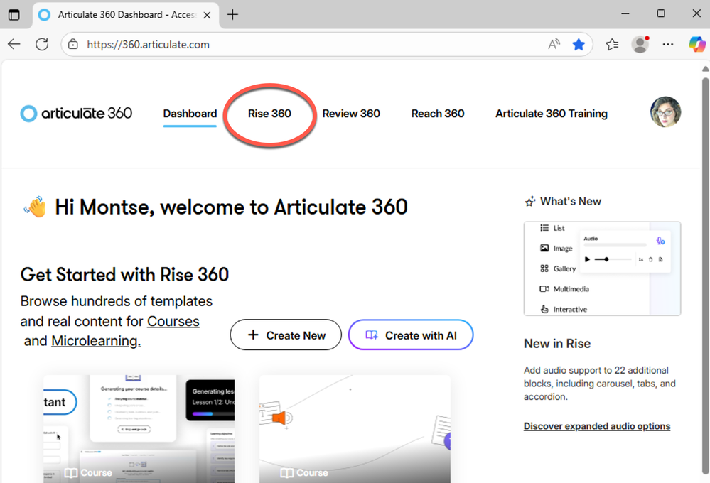
Task: Open the What's New preview image
Action: (x=602, y=268)
